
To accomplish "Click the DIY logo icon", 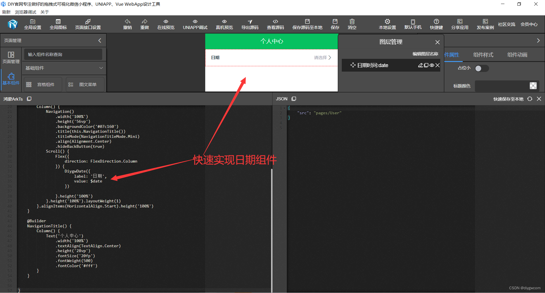I will [13, 24].
